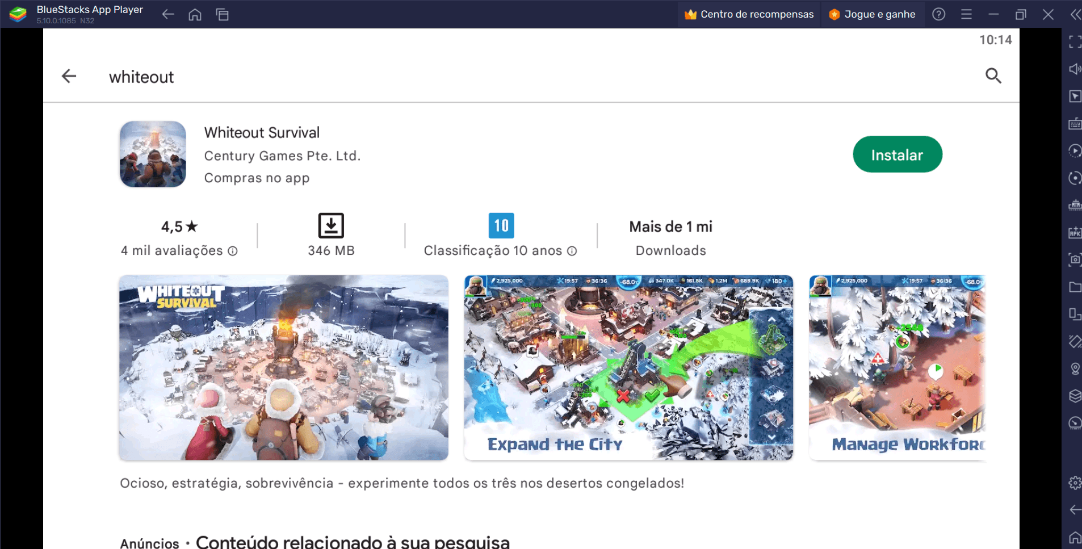Viewport: 1082px width, 549px height.
Task: Click the 'Mais de 1 mi' downloads text
Action: pos(670,227)
